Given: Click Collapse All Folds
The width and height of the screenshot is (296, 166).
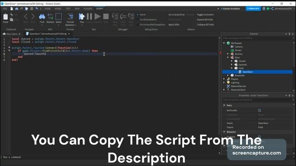Looking at the screenshot, I should 205,24.
